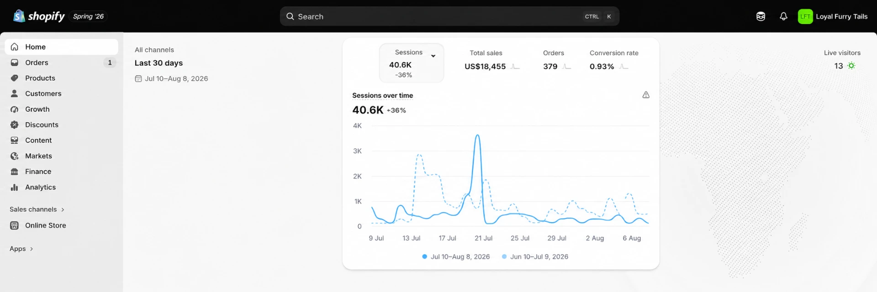Click the LFT store avatar

(805, 16)
